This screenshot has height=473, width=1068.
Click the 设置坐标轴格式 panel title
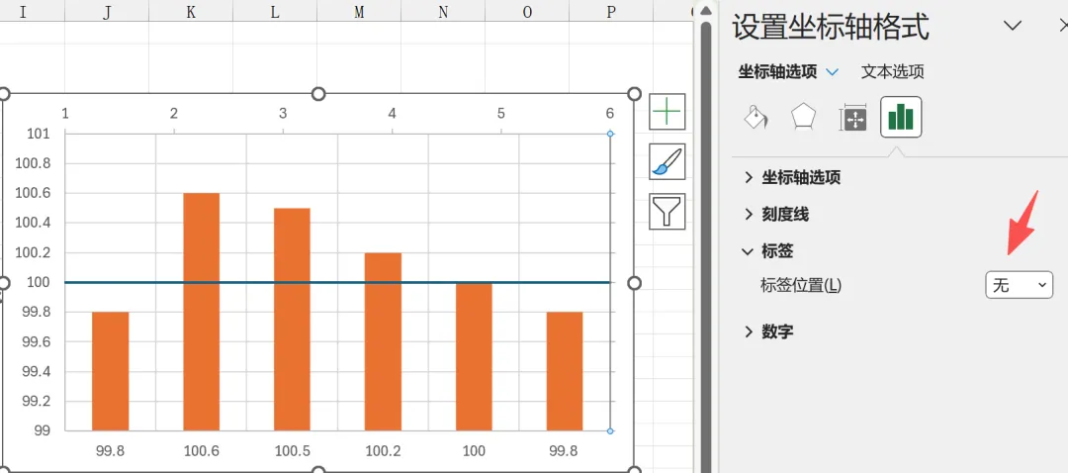point(831,28)
